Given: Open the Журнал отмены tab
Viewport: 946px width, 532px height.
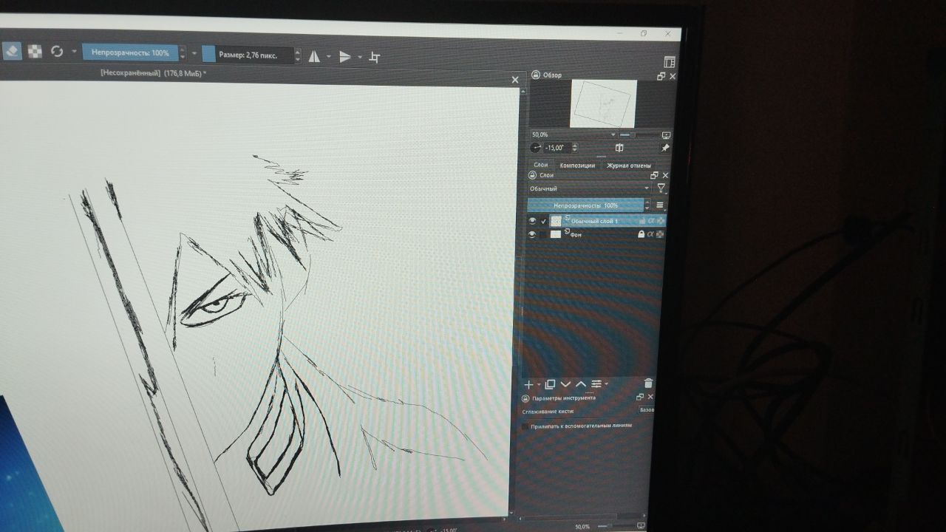Looking at the screenshot, I should pos(628,166).
